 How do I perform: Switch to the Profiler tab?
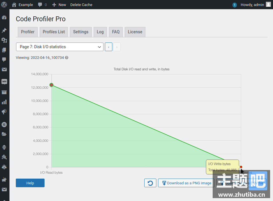28,32
